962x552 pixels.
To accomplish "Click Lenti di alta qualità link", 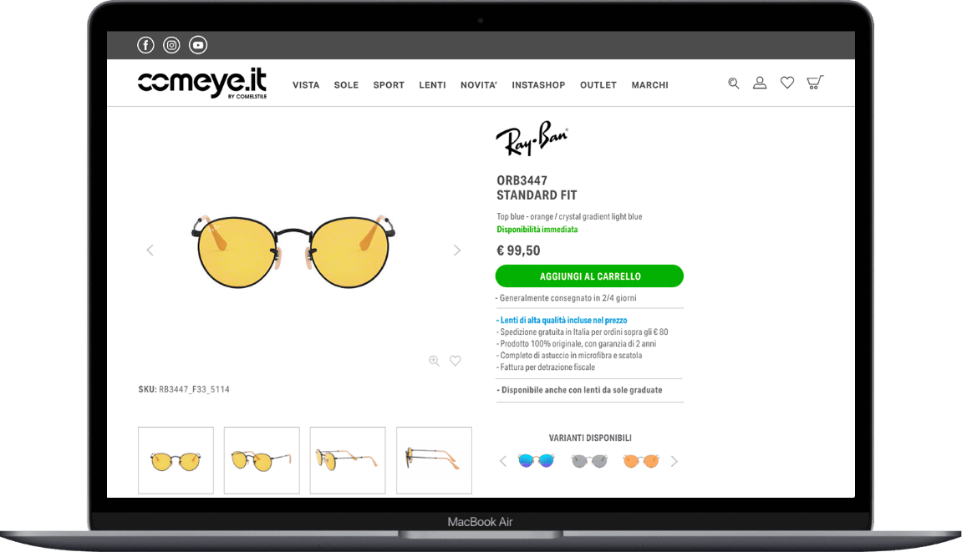I will pyautogui.click(x=563, y=320).
